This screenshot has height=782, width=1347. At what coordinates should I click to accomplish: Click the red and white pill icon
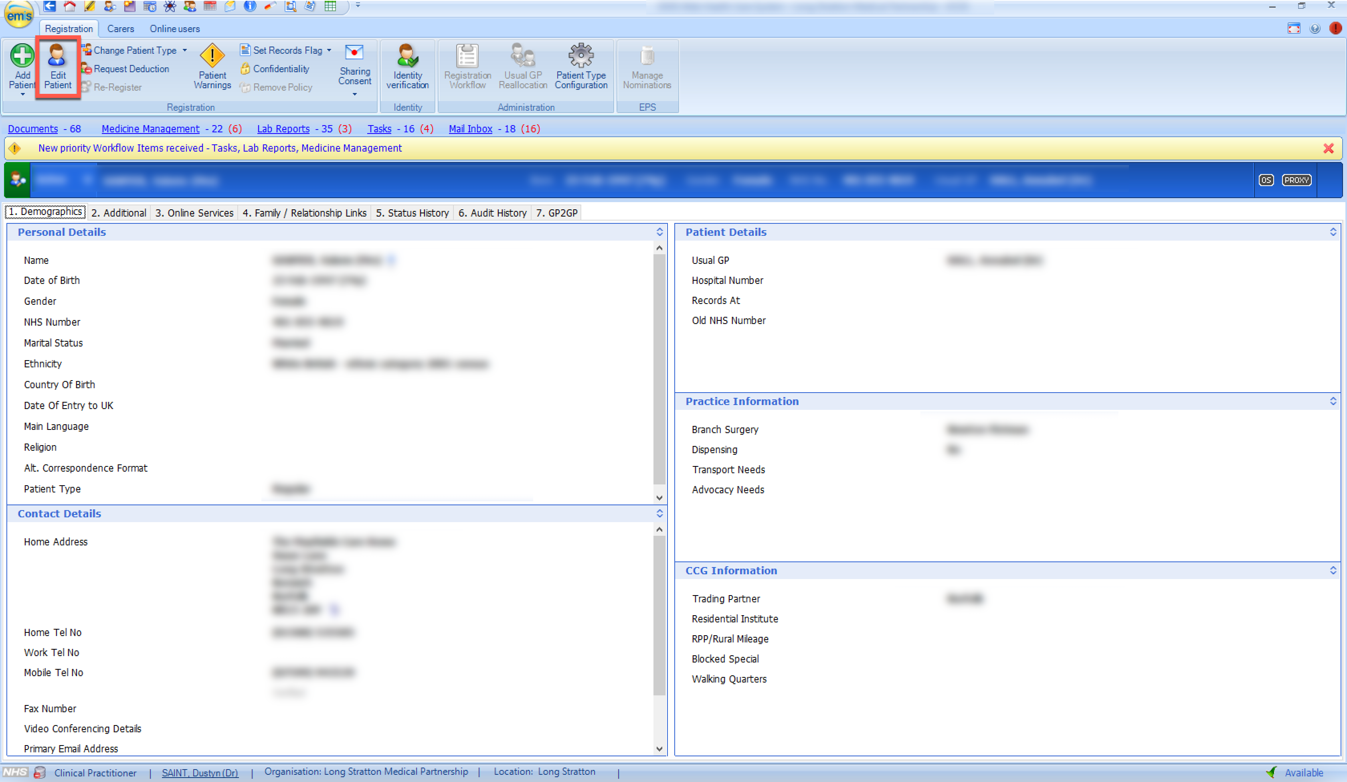(x=270, y=6)
